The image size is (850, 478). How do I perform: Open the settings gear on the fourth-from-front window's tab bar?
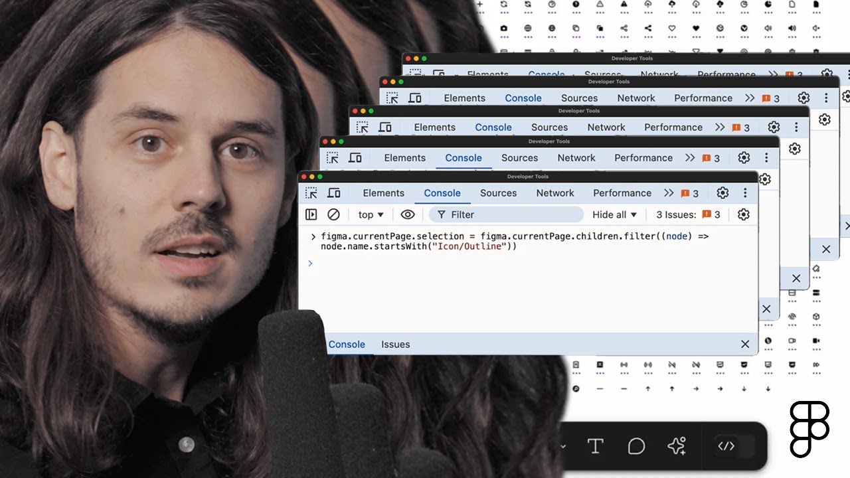804,98
